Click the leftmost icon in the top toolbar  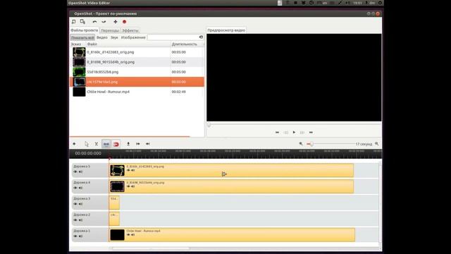[x=74, y=22]
